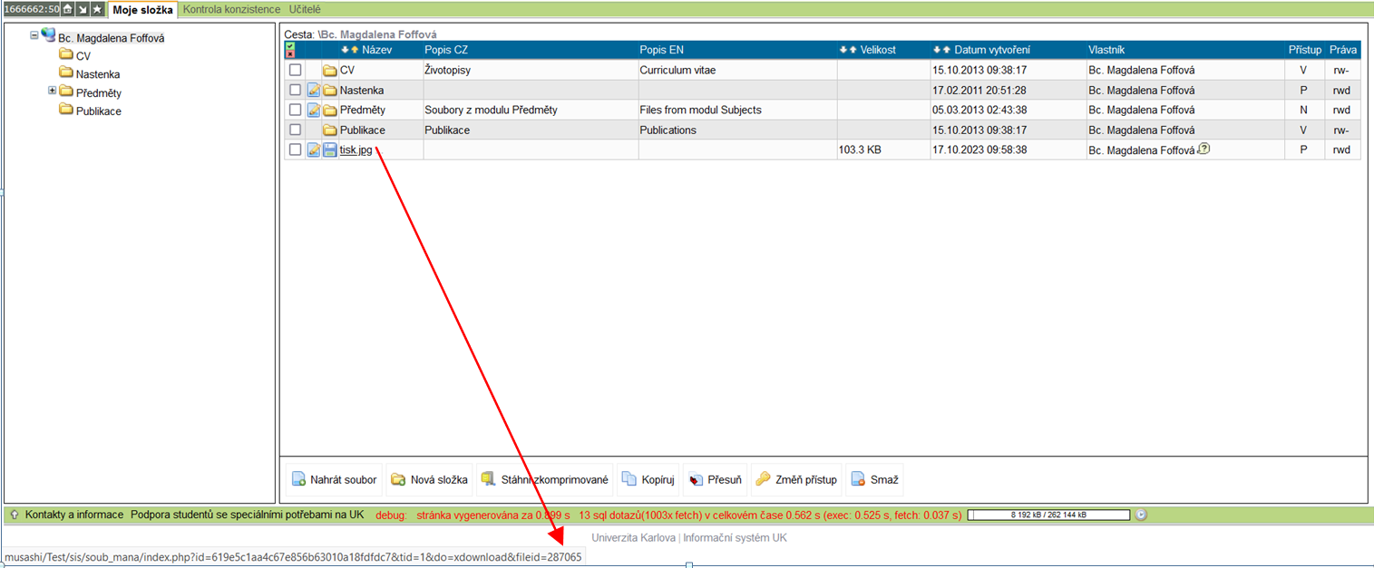Select Bc. Magdalena Foffová root in tree
Viewport: 1374px width, 568px height.
click(x=112, y=38)
